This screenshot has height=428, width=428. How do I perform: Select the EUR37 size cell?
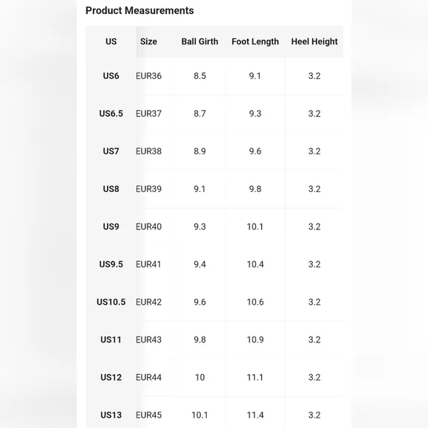click(148, 114)
